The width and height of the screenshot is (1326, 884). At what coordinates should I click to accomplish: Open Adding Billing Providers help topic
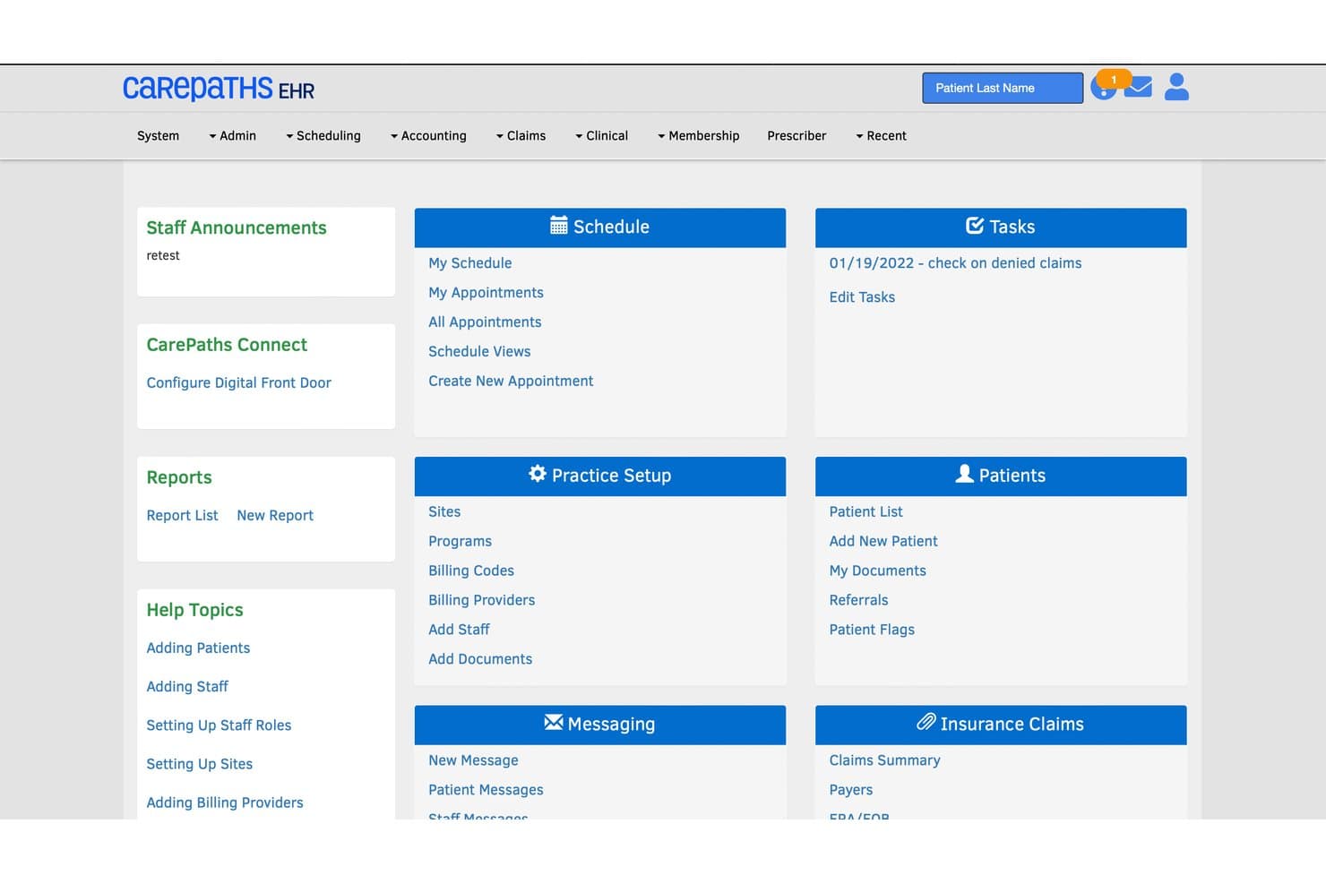225,802
